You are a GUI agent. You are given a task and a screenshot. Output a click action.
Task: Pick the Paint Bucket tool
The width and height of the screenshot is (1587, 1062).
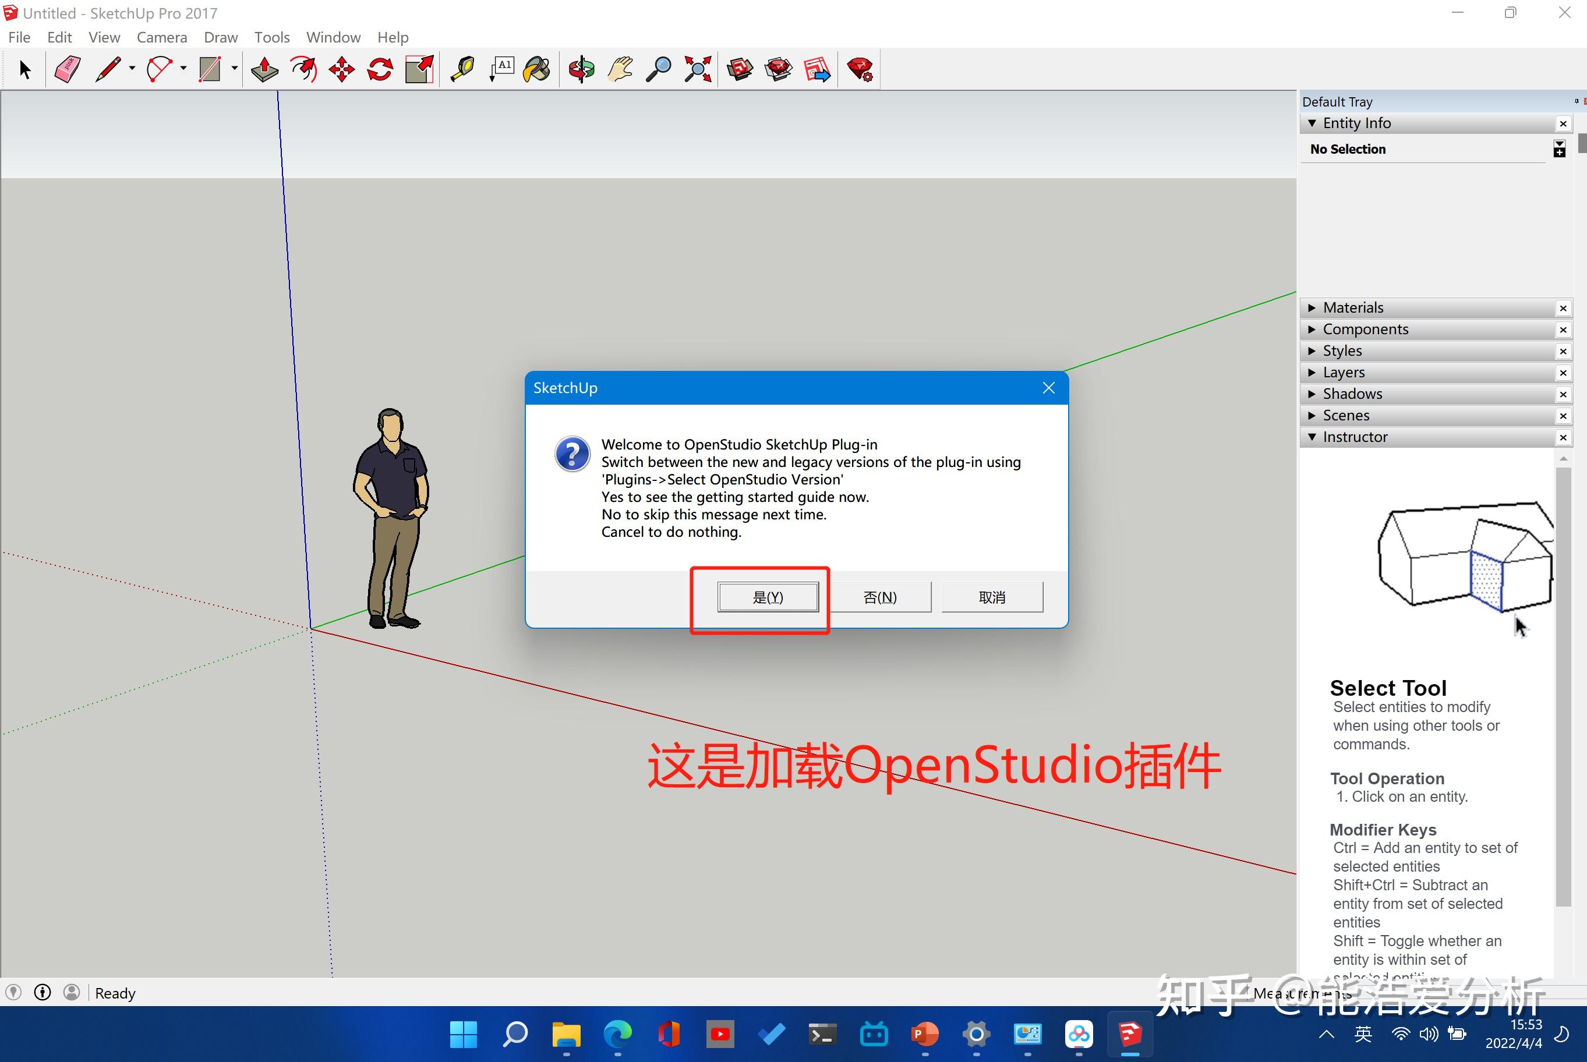click(536, 69)
